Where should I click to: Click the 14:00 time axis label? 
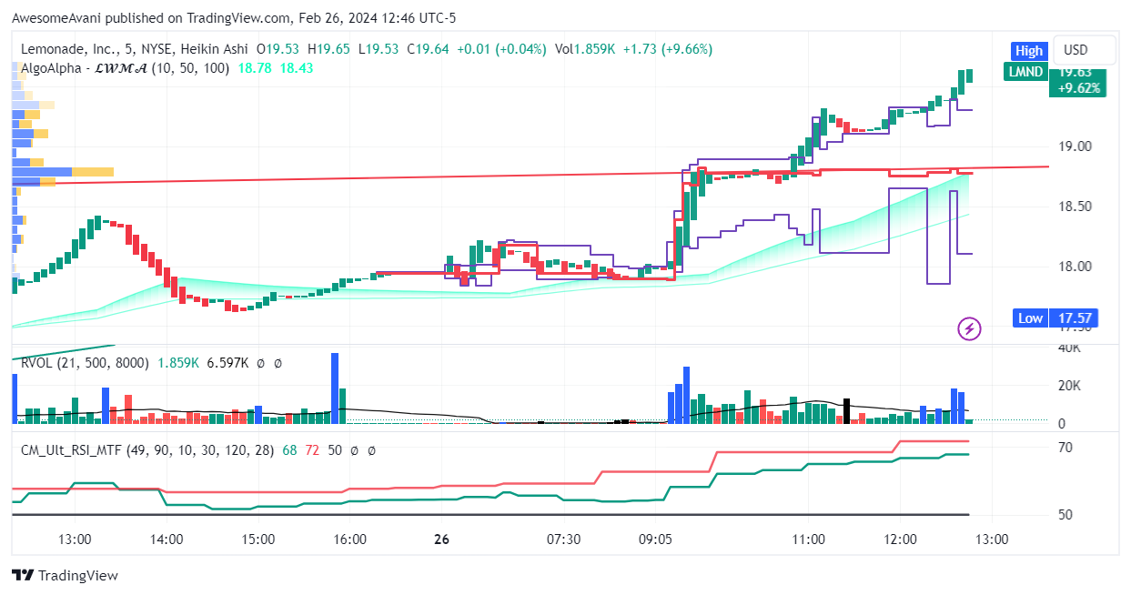[167, 539]
